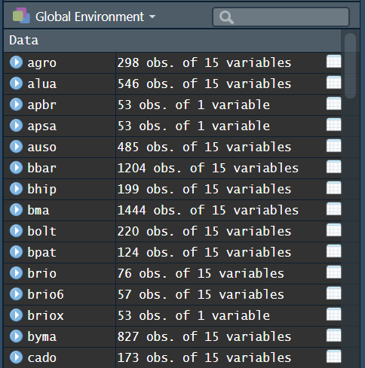The height and width of the screenshot is (368, 365).
Task: View apbr in data table viewer
Action: tap(333, 104)
